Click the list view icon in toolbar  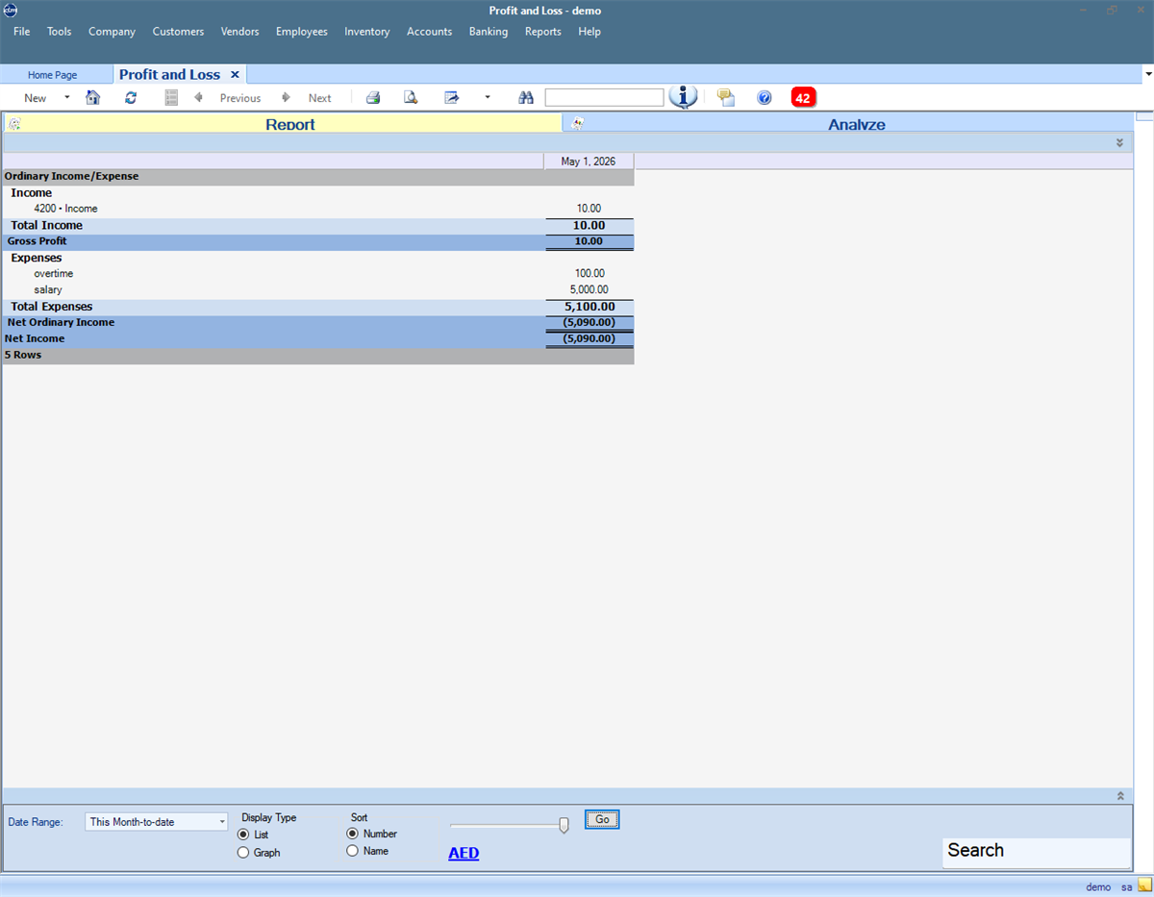tap(171, 97)
